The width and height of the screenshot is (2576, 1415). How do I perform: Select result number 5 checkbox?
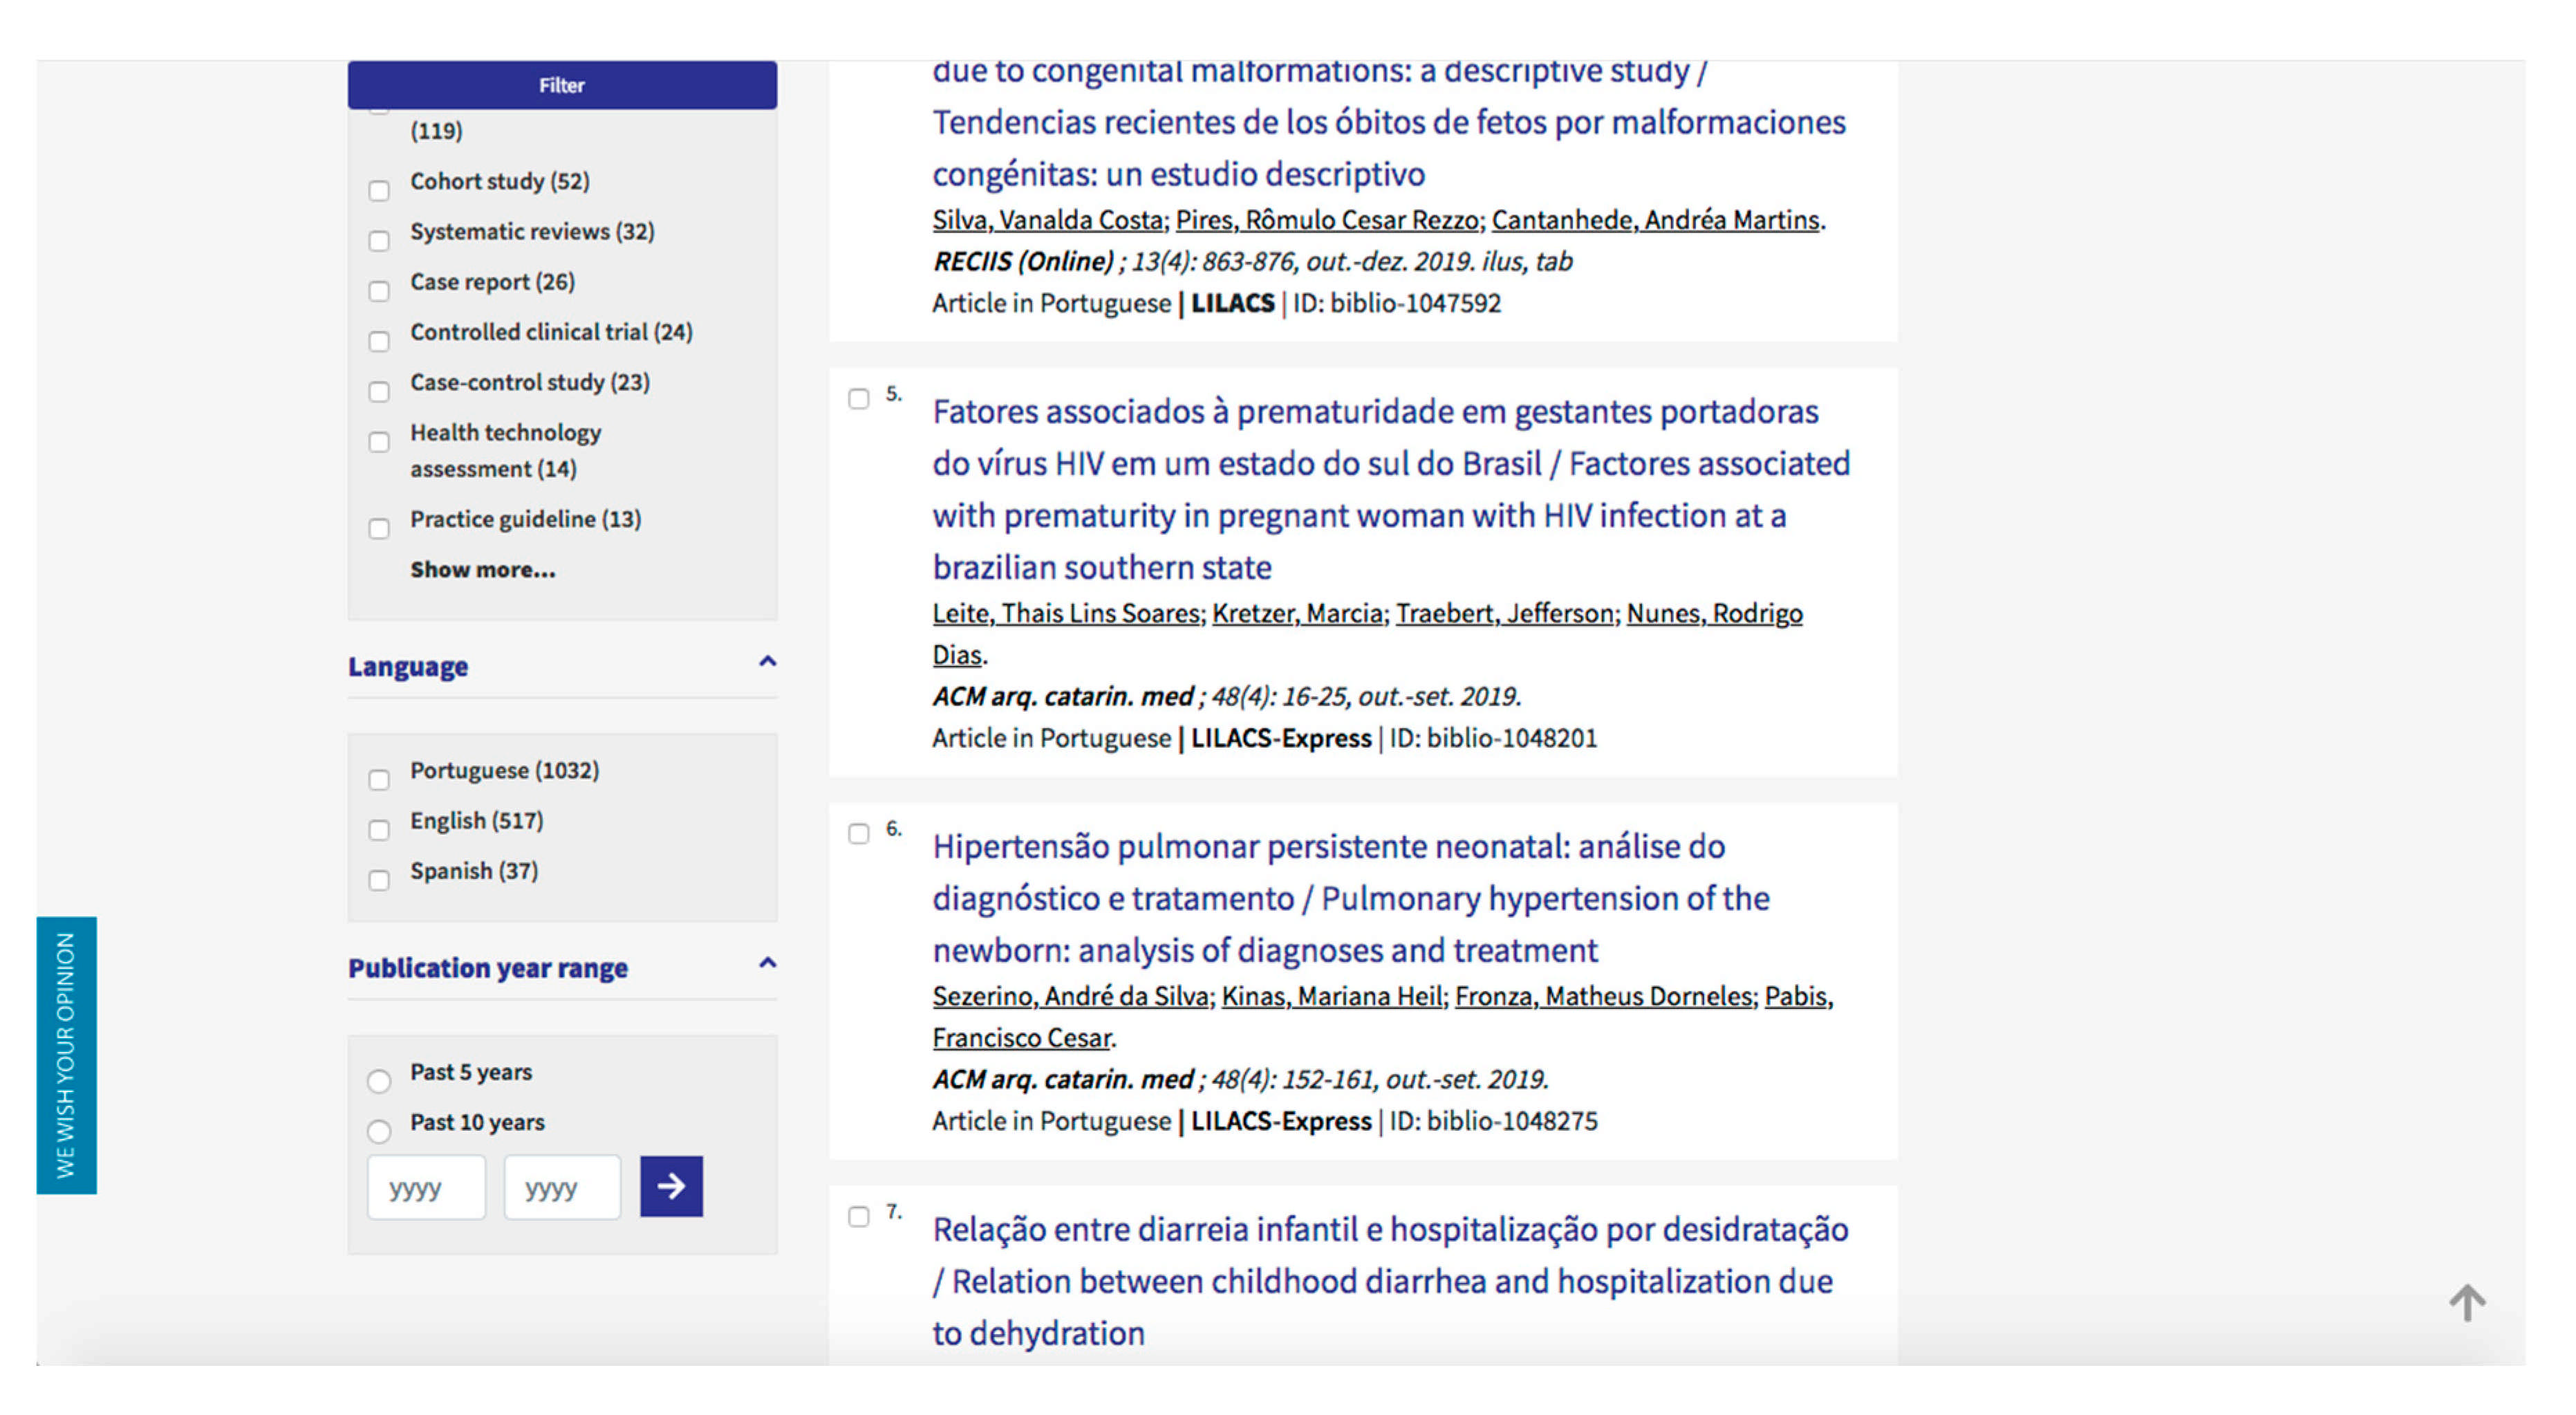coord(859,398)
